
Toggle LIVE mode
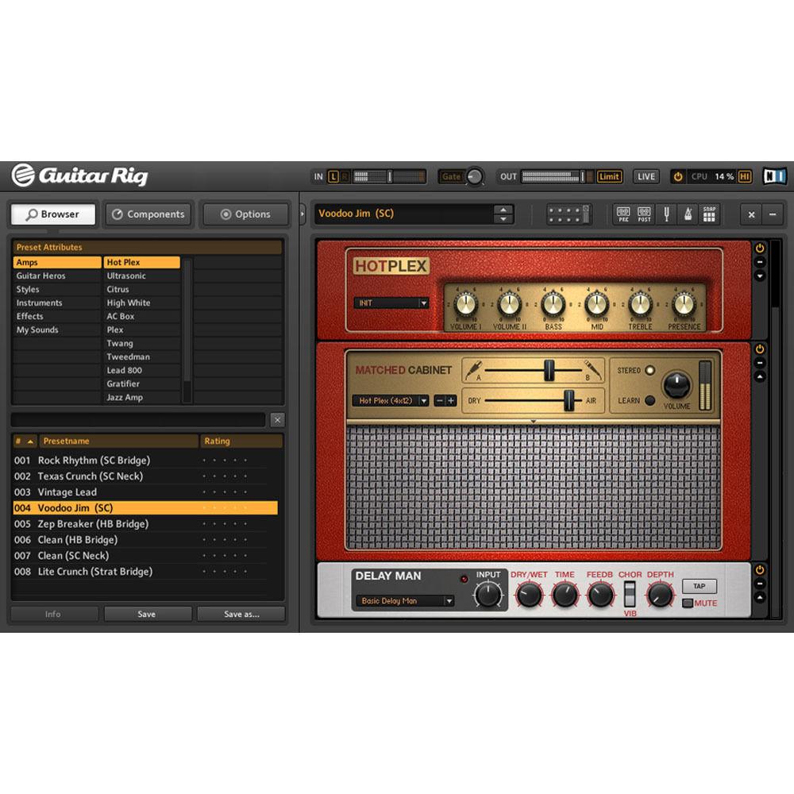(x=646, y=175)
